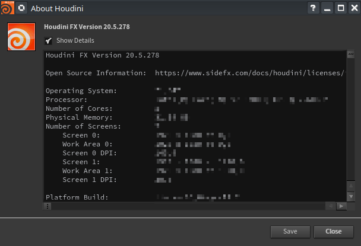Image resolution: width=361 pixels, height=246 pixels.
Task: Click the 'Number of Screens:' label
Action: 83,126
